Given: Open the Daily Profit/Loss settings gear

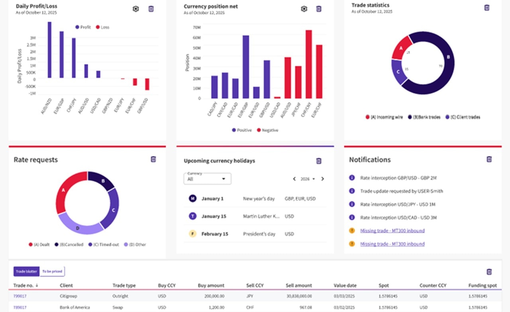Looking at the screenshot, I should point(135,8).
